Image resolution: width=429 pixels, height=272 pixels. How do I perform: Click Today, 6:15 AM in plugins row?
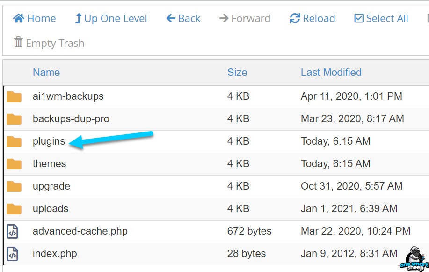coord(336,141)
